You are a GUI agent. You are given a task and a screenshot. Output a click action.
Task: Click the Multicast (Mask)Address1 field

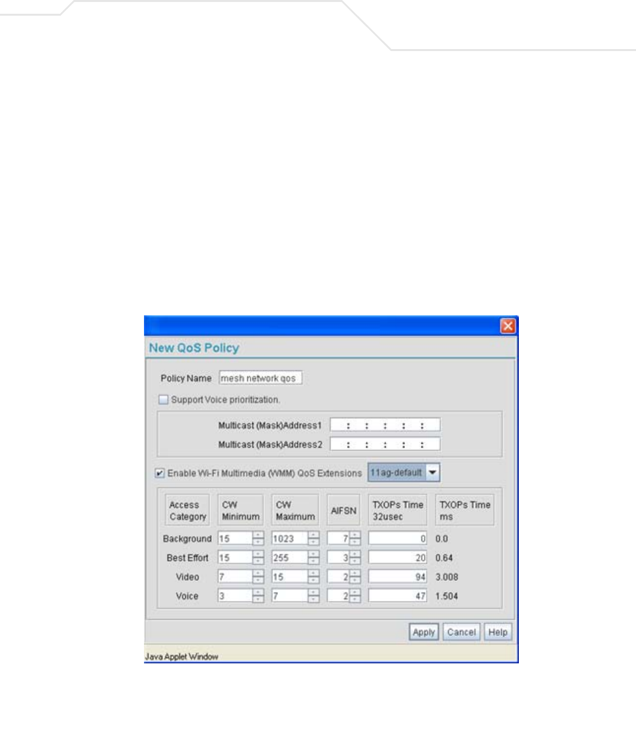coord(385,425)
